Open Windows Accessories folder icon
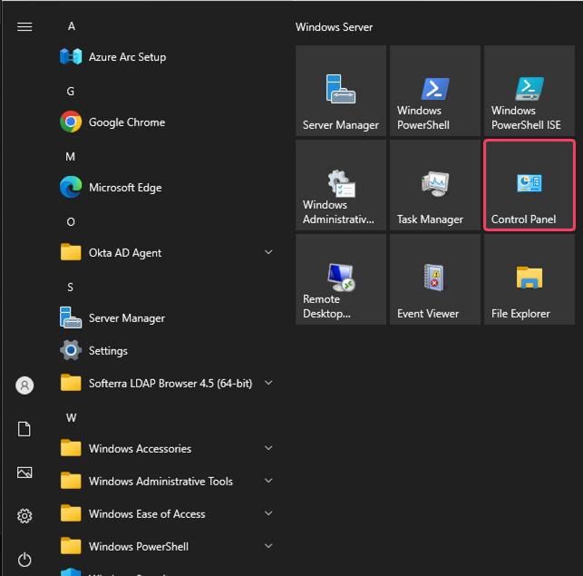Image resolution: width=583 pixels, height=576 pixels. (x=71, y=448)
